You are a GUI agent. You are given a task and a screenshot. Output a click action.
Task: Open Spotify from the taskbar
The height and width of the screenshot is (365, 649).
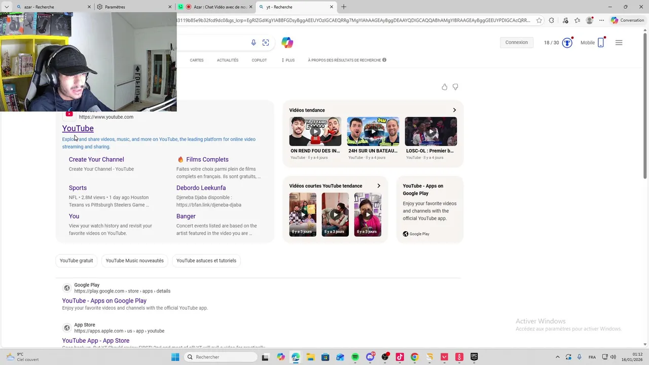click(x=355, y=357)
